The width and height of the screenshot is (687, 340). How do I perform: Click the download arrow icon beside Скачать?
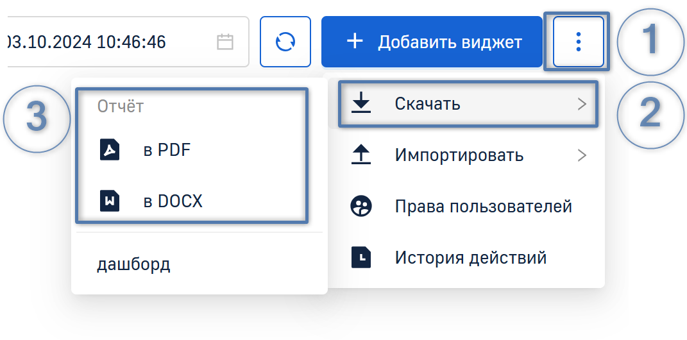click(x=361, y=103)
